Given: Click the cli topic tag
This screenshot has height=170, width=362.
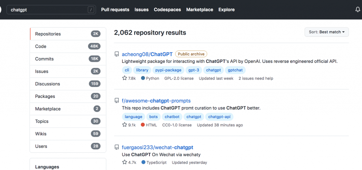Looking at the screenshot, I should pos(127,70).
